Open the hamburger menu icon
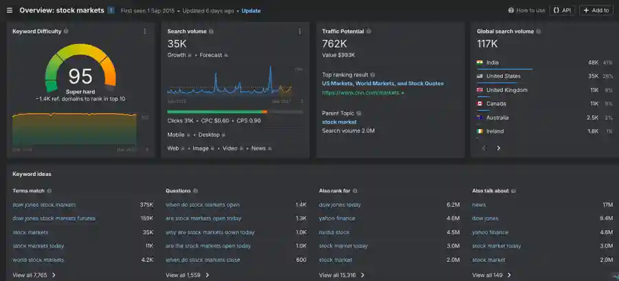The image size is (619, 281). 10,10
